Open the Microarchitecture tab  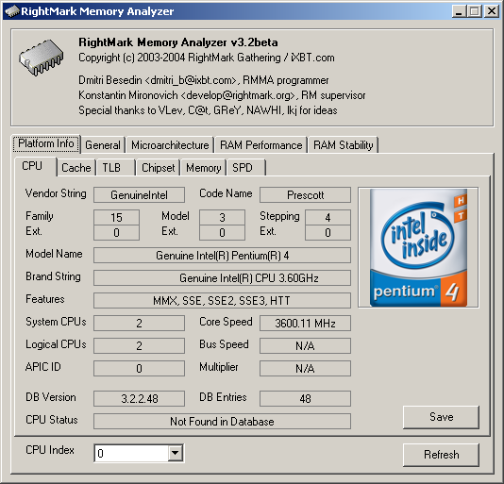click(170, 145)
